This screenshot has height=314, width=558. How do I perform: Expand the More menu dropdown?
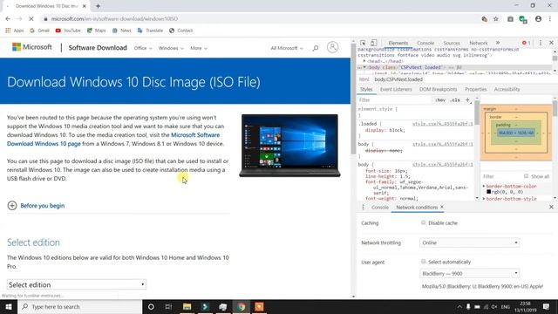[199, 48]
